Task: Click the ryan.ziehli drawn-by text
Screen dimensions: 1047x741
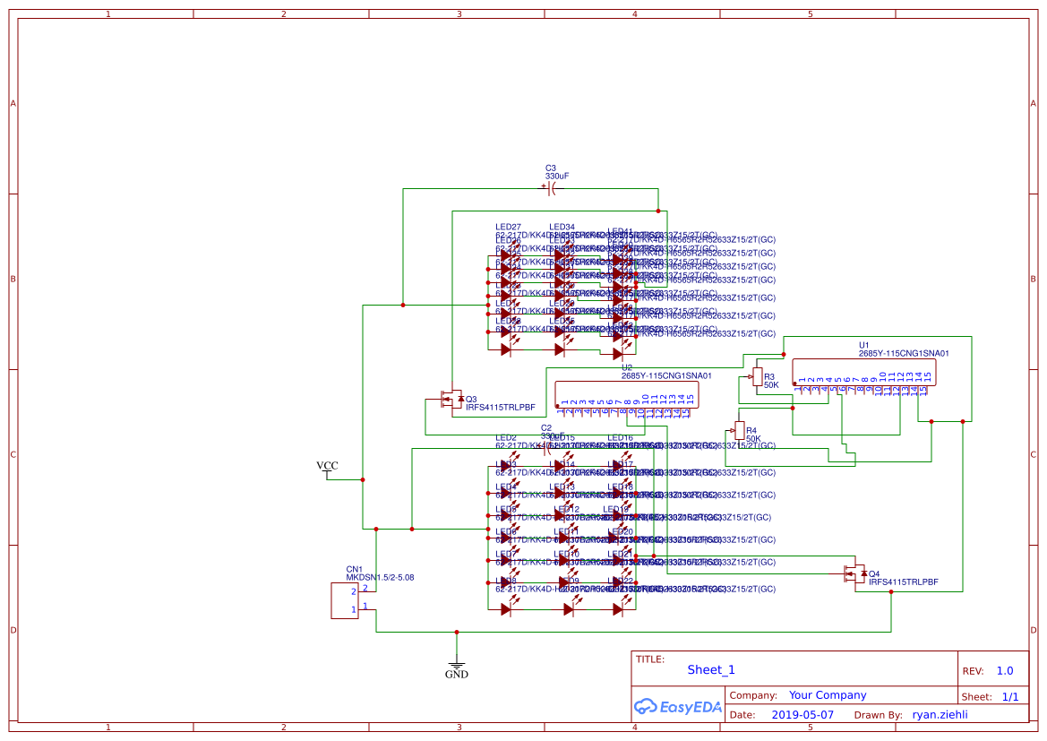Action: [x=941, y=714]
